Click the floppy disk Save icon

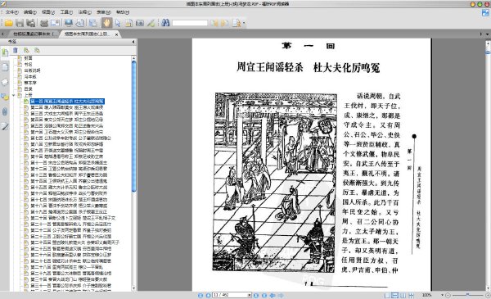20,23
